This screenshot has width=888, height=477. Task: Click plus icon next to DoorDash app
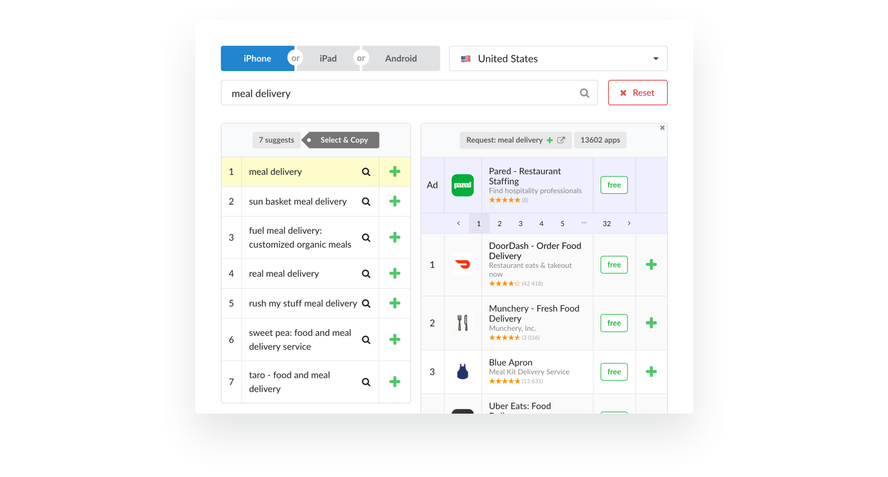point(651,265)
